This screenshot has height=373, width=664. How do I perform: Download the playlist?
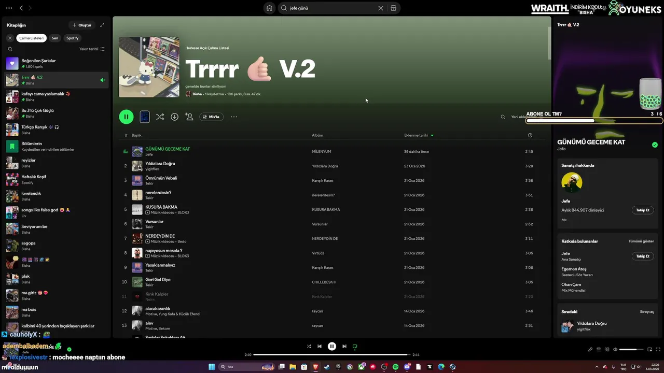tap(174, 117)
